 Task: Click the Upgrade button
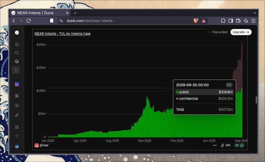241,32
